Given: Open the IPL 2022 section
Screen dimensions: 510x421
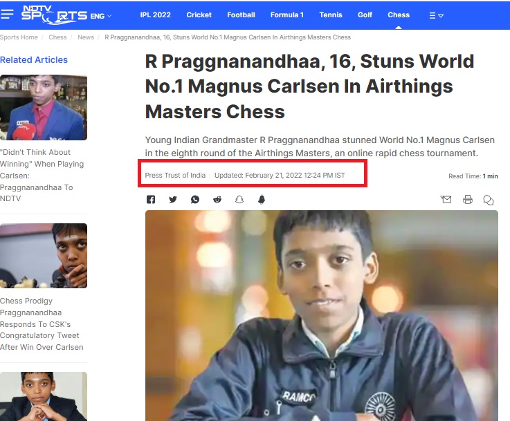Looking at the screenshot, I should 156,15.
